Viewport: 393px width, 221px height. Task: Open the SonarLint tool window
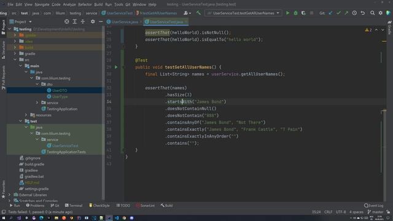146,206
